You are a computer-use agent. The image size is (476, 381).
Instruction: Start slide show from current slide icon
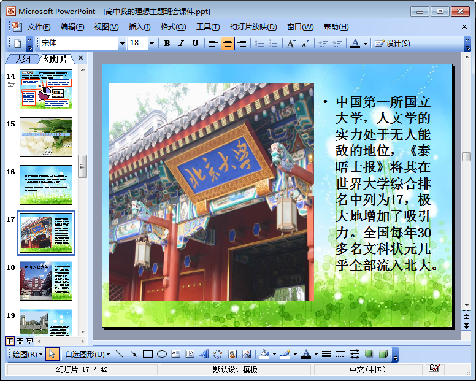(29, 341)
